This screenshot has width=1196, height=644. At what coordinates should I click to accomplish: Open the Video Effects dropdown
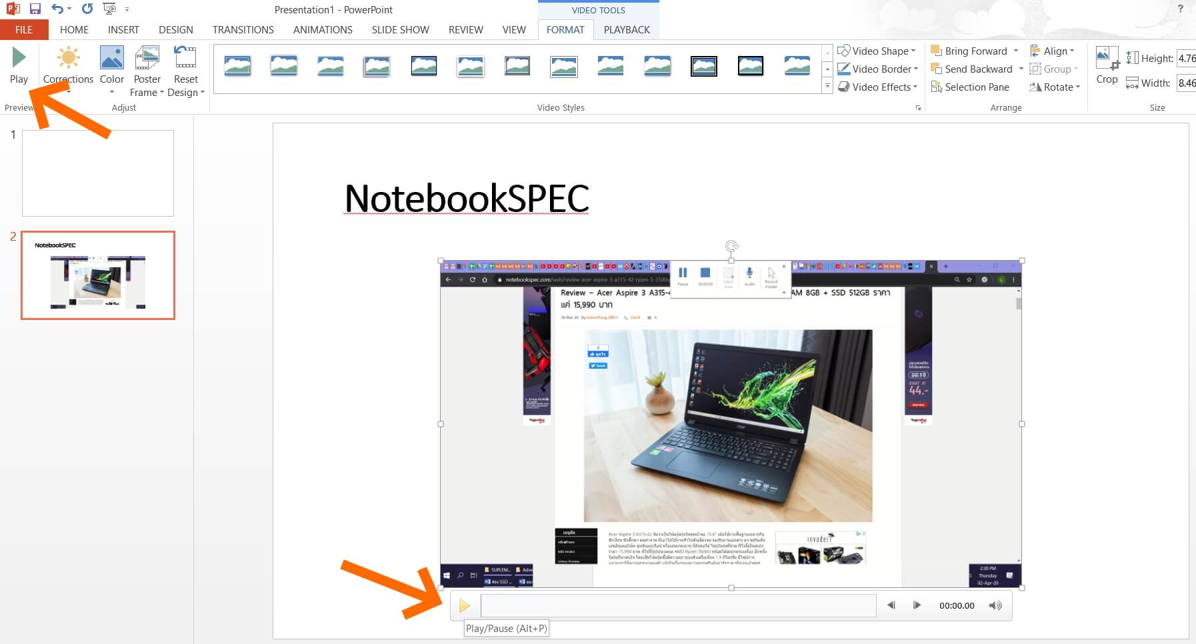[877, 87]
